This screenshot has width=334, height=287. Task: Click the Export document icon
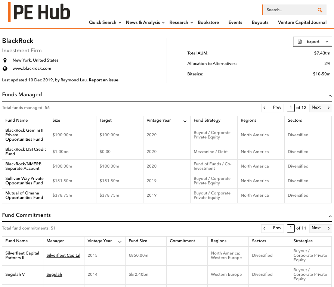300,41
